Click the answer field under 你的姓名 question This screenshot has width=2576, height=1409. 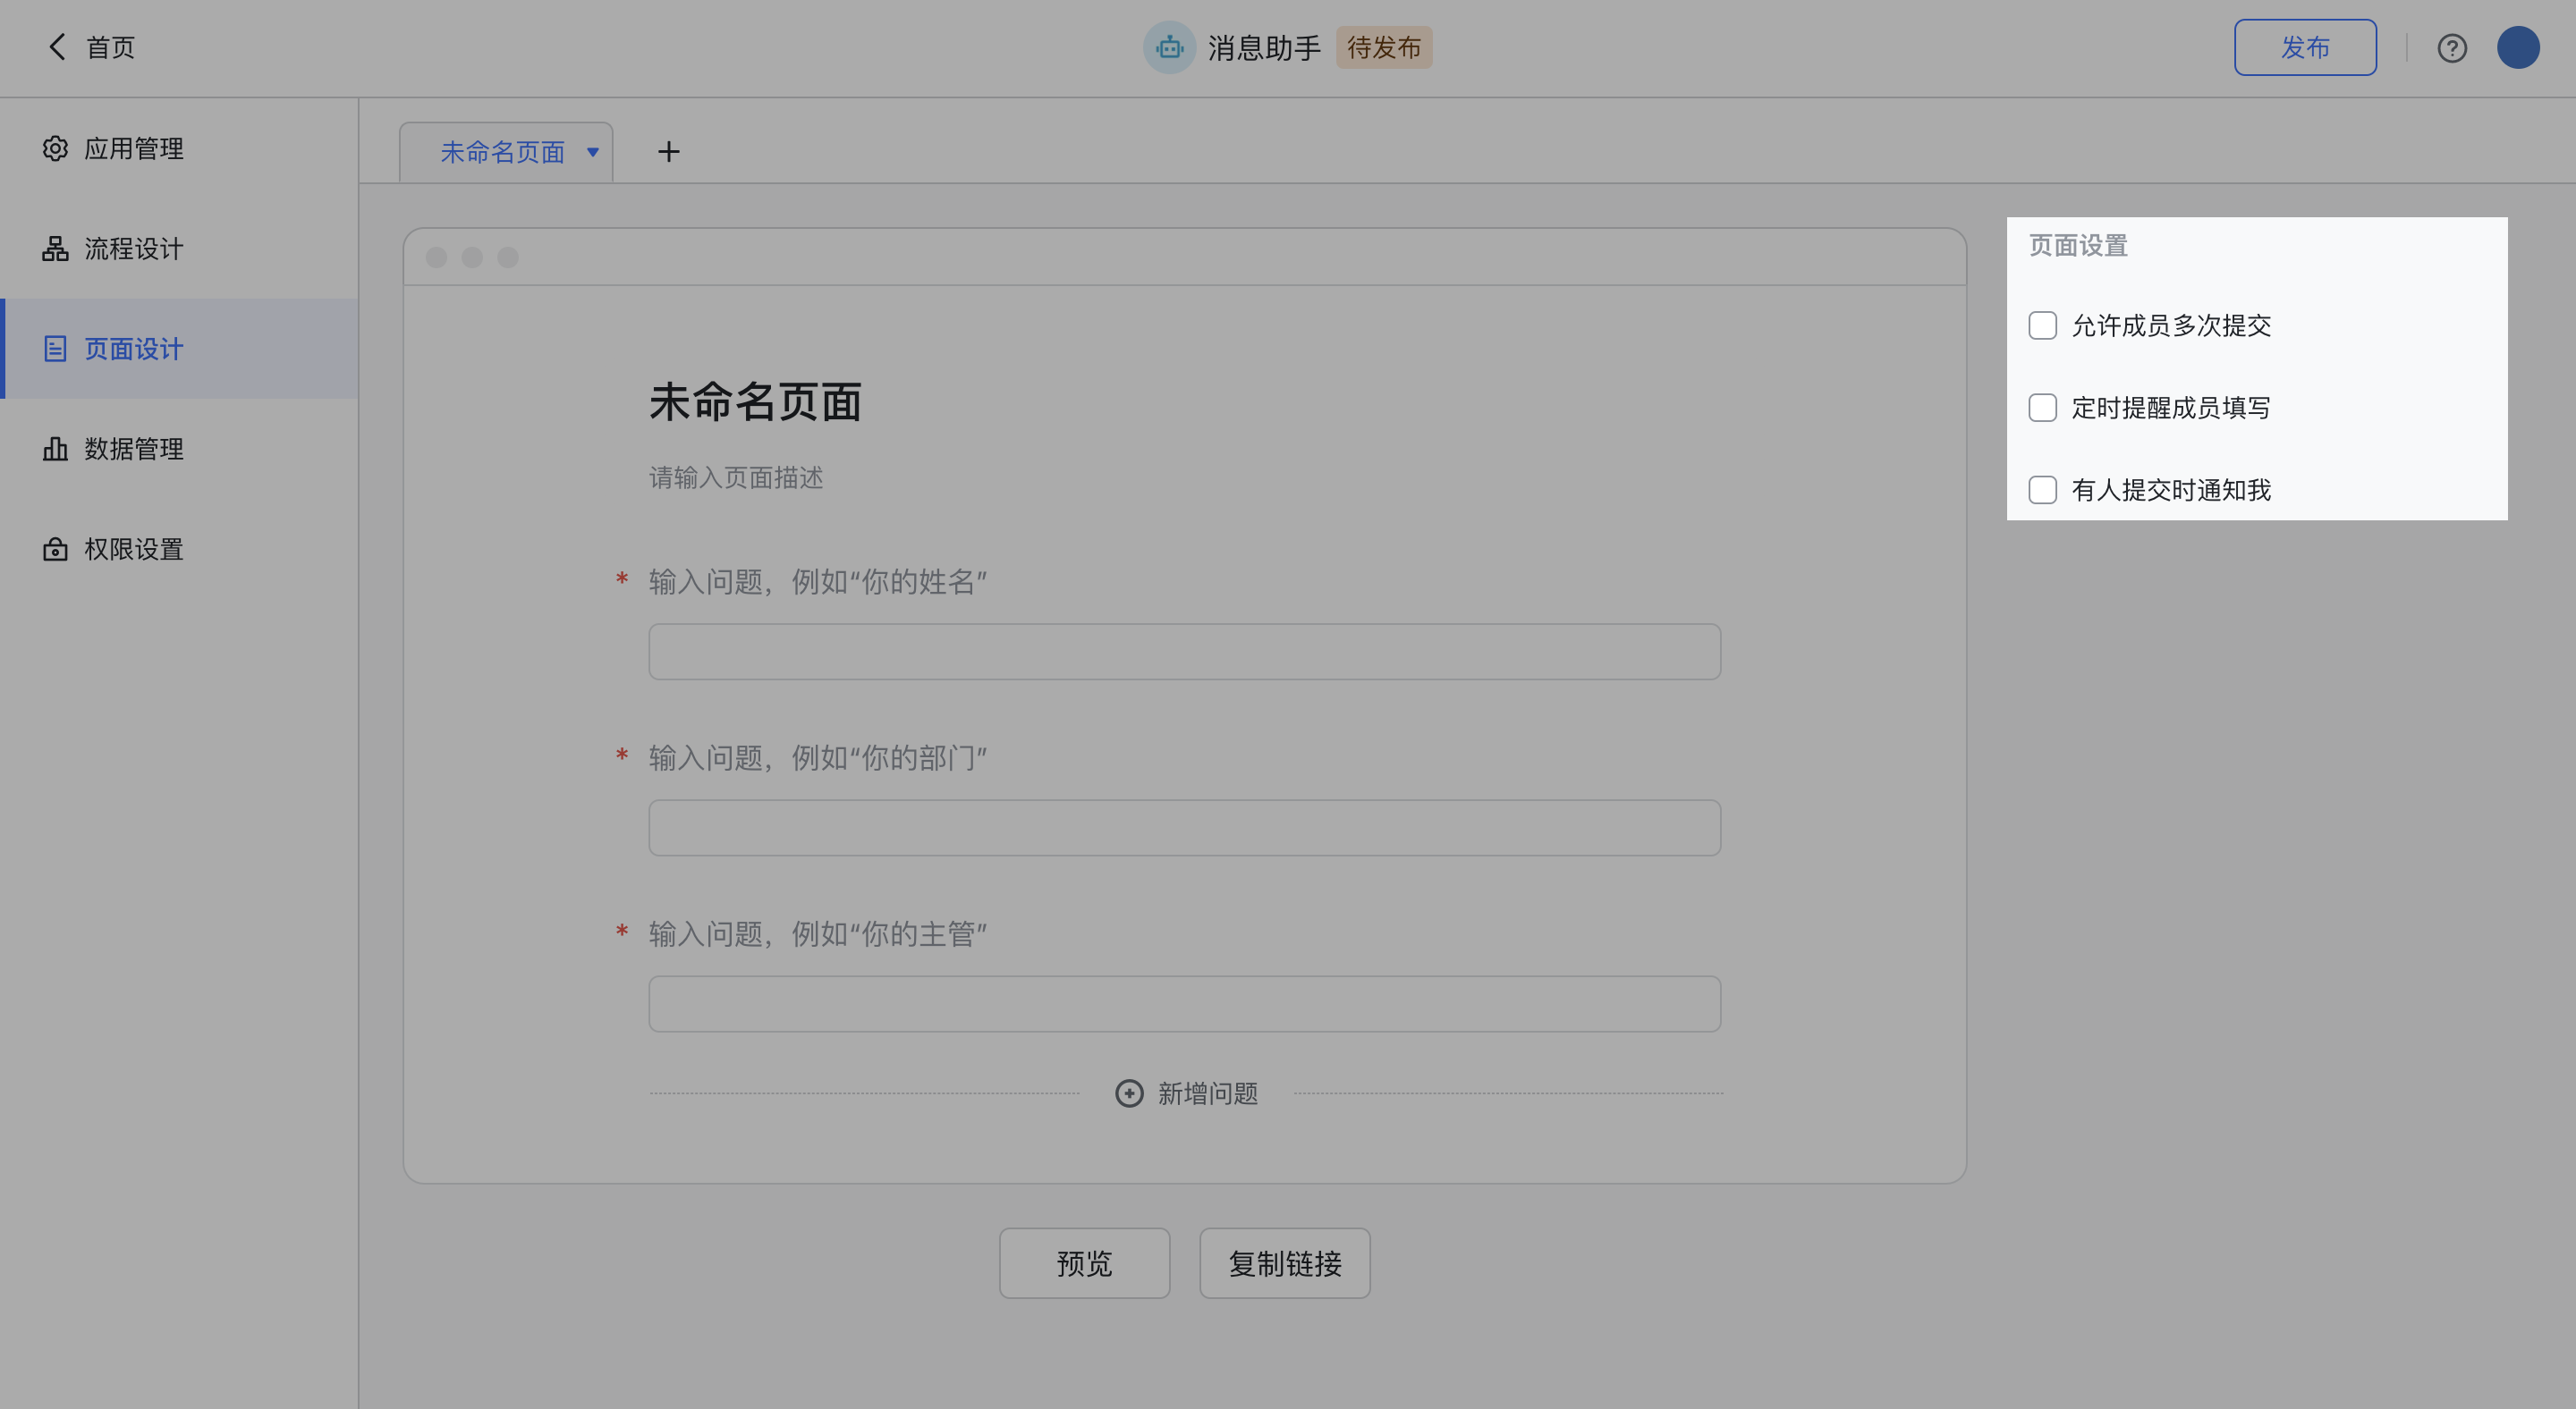pos(1184,652)
